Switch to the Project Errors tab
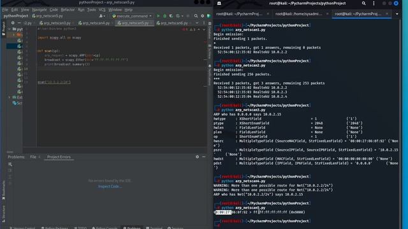 coord(59,157)
